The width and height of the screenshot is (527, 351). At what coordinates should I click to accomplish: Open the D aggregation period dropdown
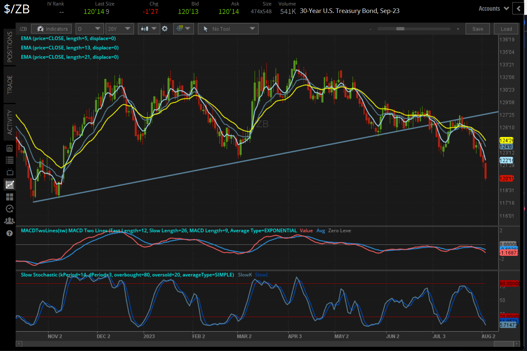89,29
